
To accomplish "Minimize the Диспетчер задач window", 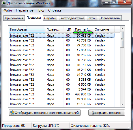I will pos(106,2).
